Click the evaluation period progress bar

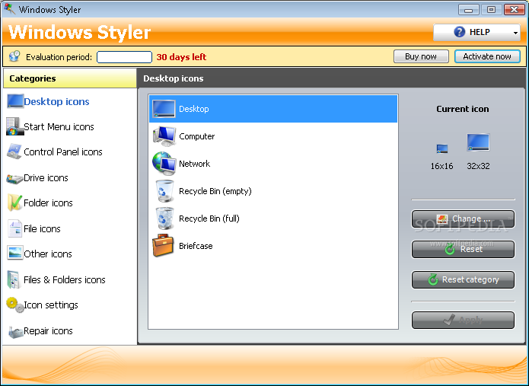(125, 56)
